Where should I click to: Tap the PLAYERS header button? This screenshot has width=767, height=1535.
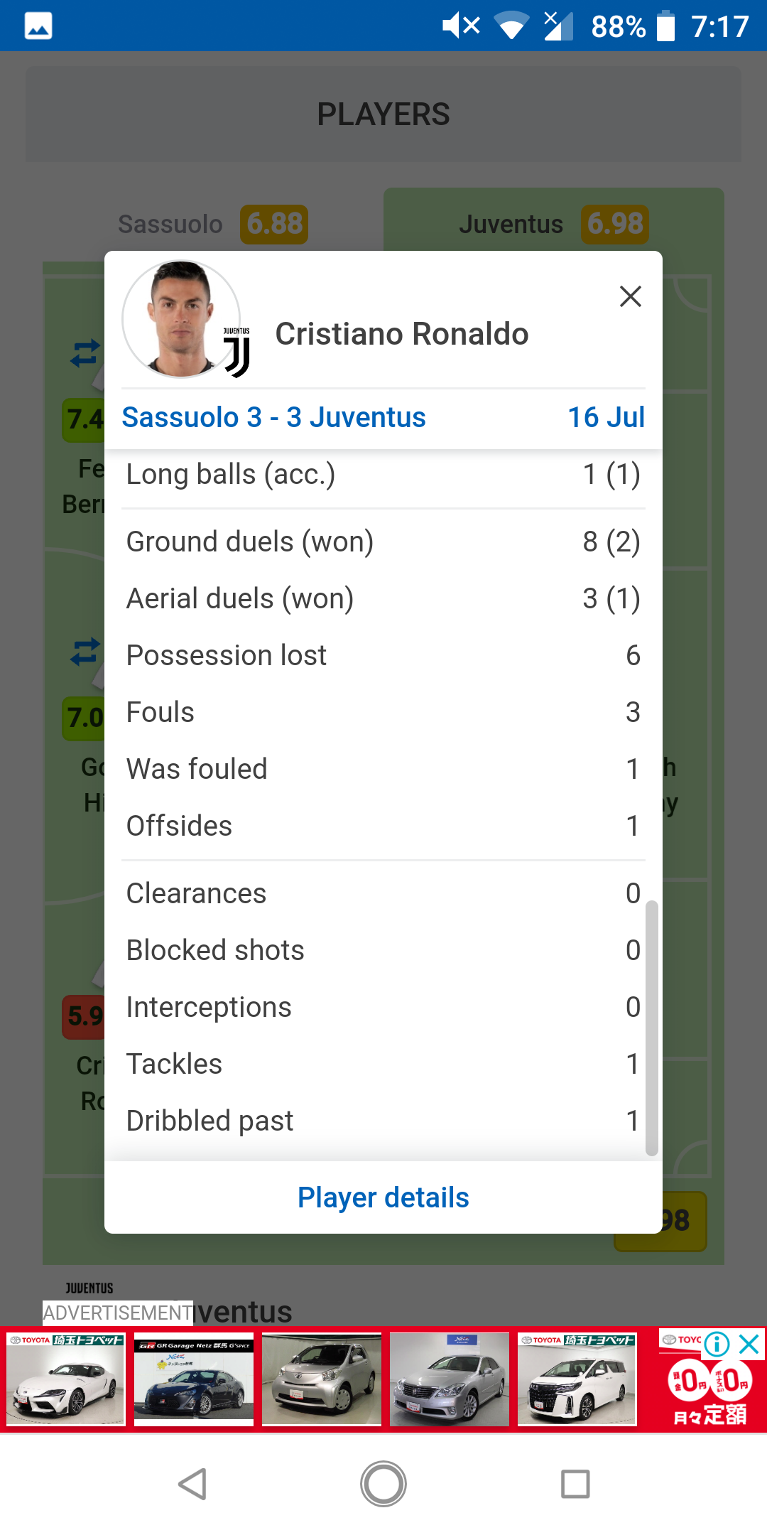click(383, 114)
